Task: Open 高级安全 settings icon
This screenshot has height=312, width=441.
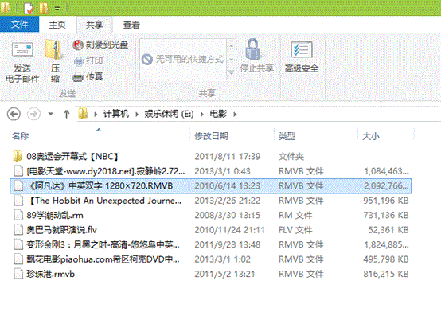Action: point(302,49)
